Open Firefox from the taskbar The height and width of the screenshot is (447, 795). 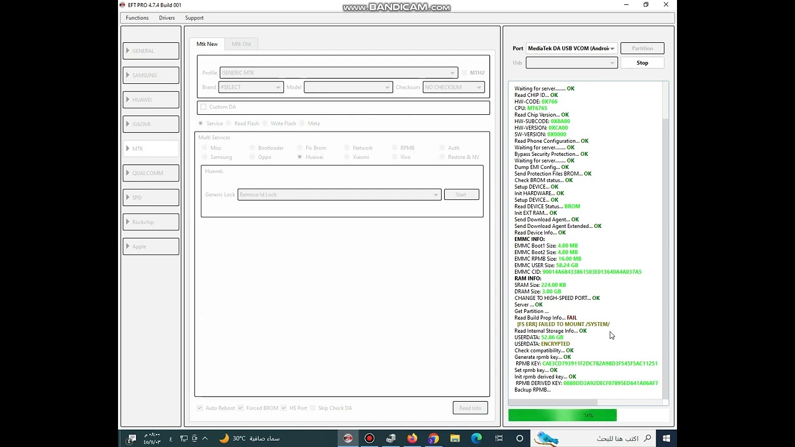(x=412, y=438)
